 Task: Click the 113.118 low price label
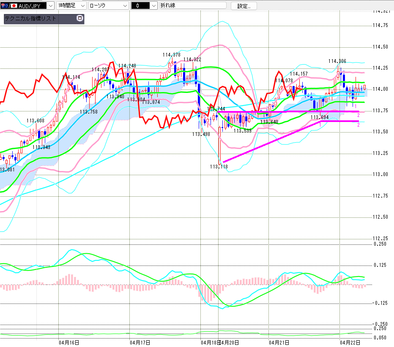click(219, 166)
